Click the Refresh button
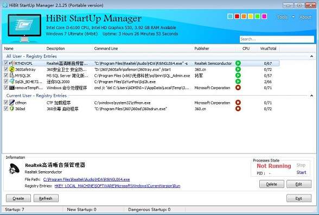This screenshot has width=319, height=215. 46,198
